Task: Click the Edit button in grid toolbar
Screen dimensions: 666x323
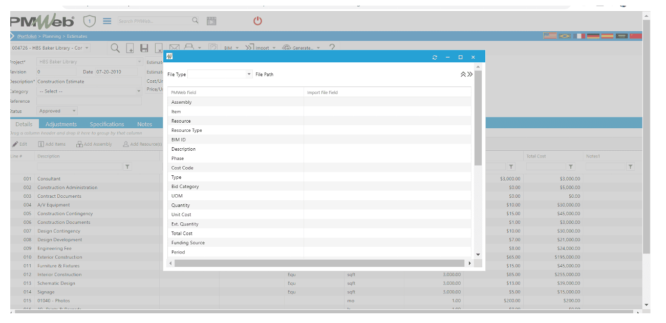Action: pos(20,144)
